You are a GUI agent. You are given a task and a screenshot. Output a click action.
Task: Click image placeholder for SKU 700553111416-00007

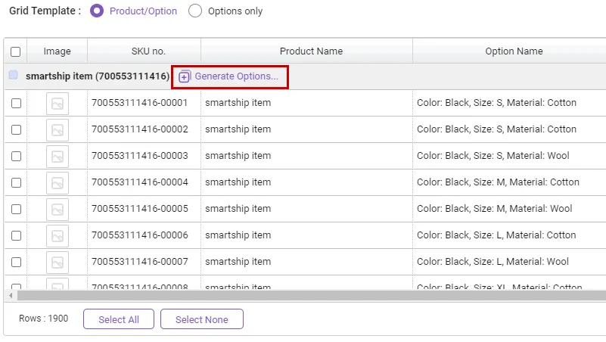[57, 262]
